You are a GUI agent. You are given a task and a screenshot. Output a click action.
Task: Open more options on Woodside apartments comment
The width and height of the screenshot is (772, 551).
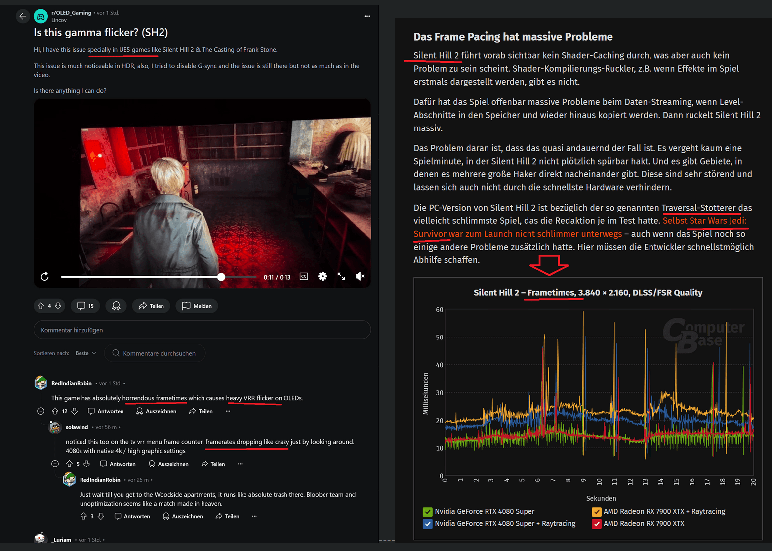pos(254,516)
